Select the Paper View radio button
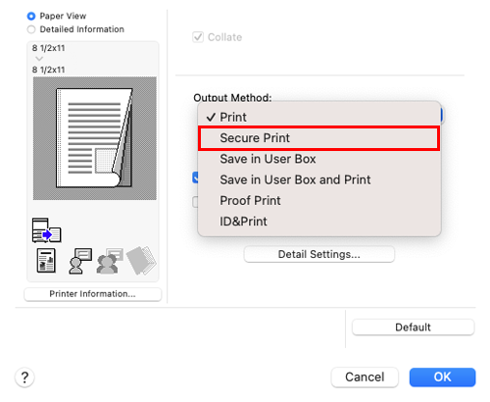Viewport: 490px width, 402px height. click(31, 16)
